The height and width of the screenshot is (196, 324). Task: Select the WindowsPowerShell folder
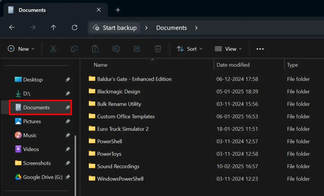click(x=120, y=179)
